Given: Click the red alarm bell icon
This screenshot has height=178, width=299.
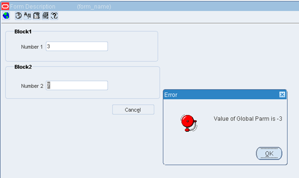Looking at the screenshot, I should [189, 123].
